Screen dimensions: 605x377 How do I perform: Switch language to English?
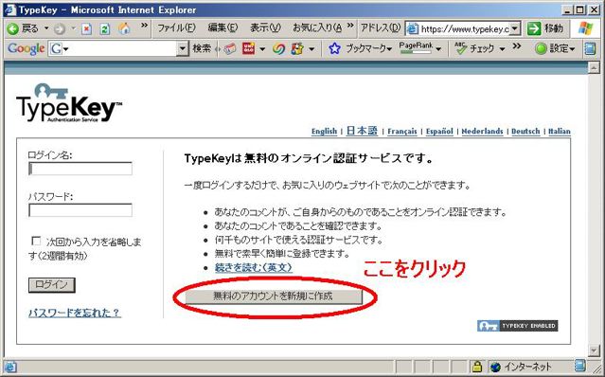point(324,132)
